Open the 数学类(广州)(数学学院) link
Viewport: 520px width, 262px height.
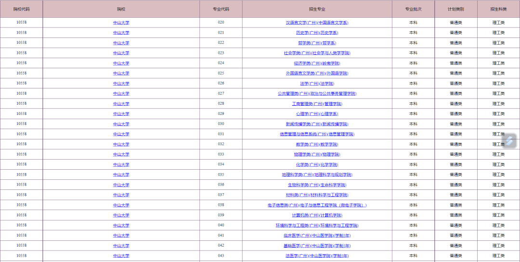tap(317, 144)
